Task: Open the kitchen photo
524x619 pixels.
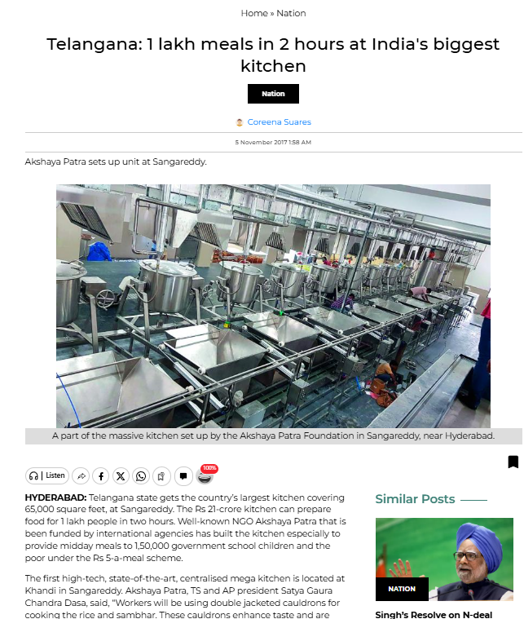Action: click(x=273, y=306)
